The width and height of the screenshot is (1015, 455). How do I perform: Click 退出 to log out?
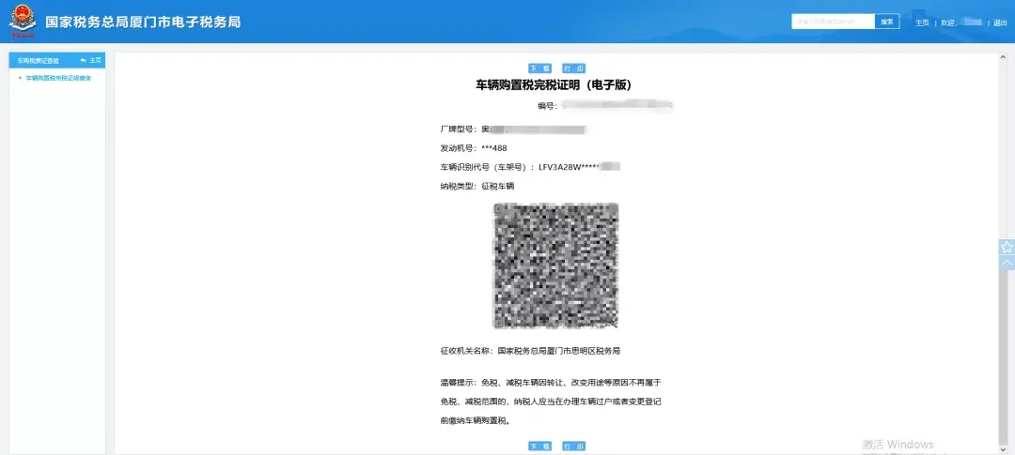[x=999, y=23]
